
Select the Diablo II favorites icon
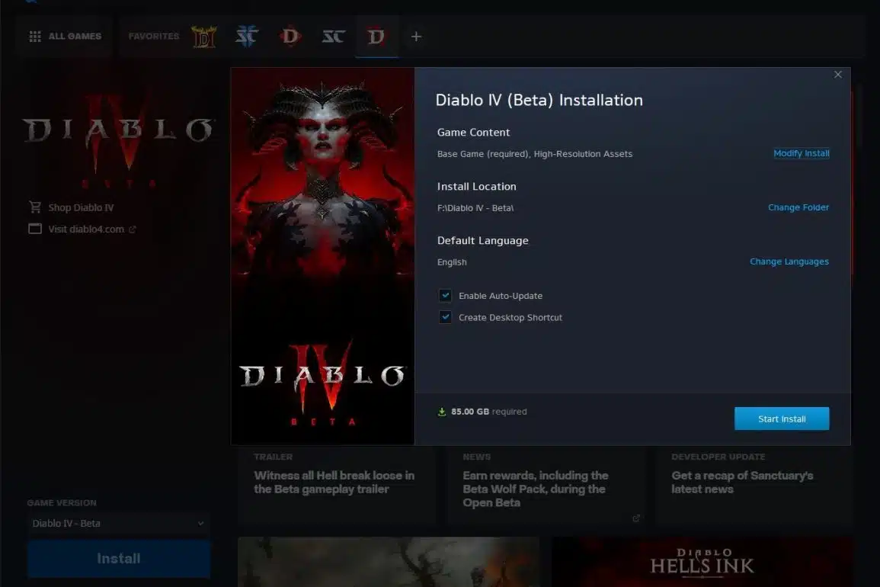coord(203,37)
